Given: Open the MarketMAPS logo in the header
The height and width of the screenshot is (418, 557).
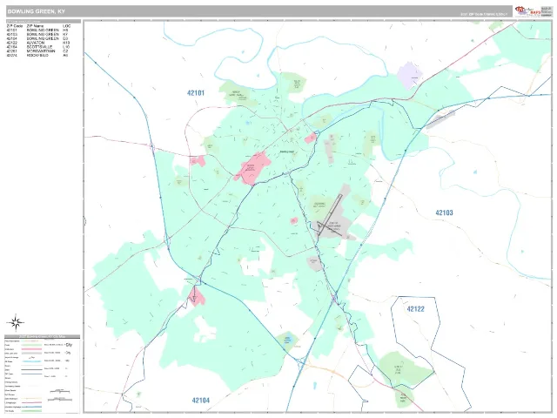Looking at the screenshot, I should coord(528,10).
